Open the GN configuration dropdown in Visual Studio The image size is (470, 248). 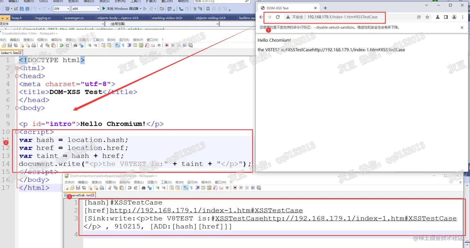[62, 9]
